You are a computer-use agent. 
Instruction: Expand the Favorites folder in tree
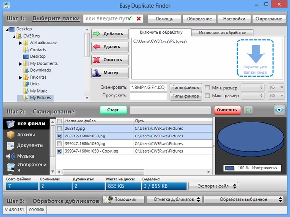coord(21,77)
